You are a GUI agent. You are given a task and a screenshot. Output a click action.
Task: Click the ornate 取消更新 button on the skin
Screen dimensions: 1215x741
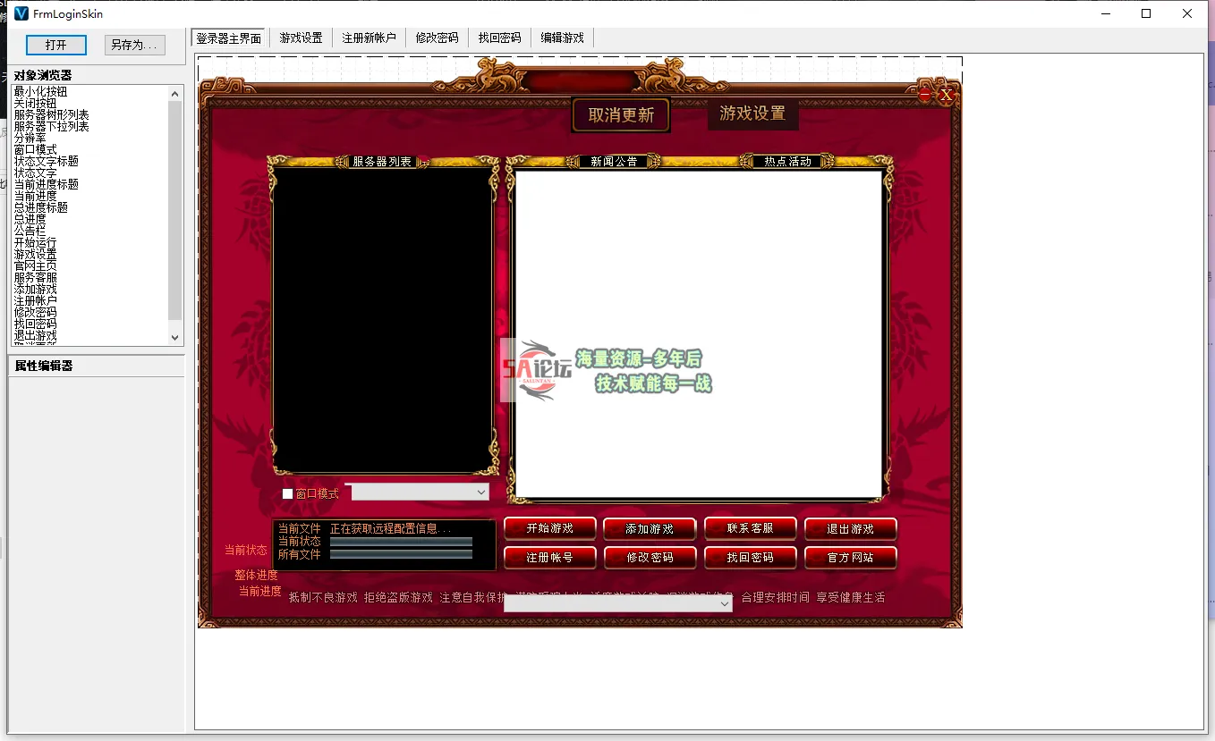coord(620,114)
